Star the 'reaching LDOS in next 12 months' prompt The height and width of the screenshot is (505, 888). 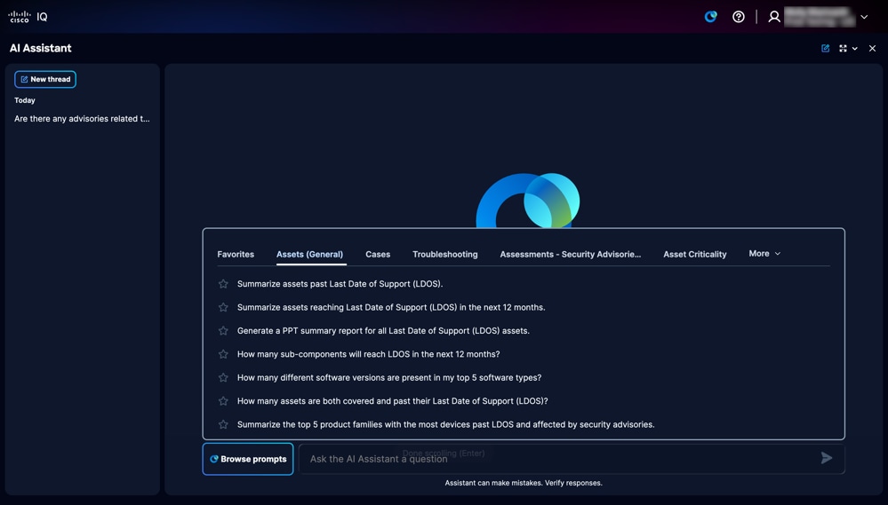223,307
